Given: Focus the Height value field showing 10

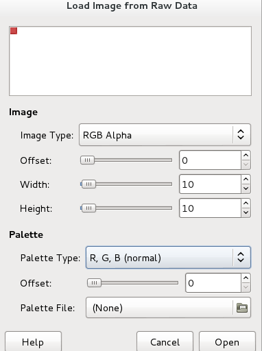Looking at the screenshot, I should click(210, 208).
